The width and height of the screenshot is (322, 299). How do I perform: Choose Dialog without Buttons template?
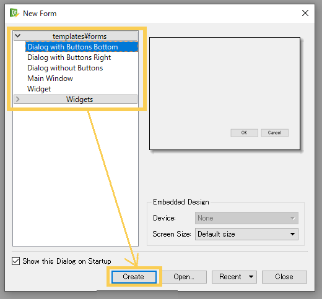point(65,68)
